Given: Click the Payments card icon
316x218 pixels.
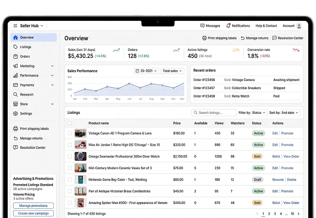Looking at the screenshot, I should click(16, 85).
